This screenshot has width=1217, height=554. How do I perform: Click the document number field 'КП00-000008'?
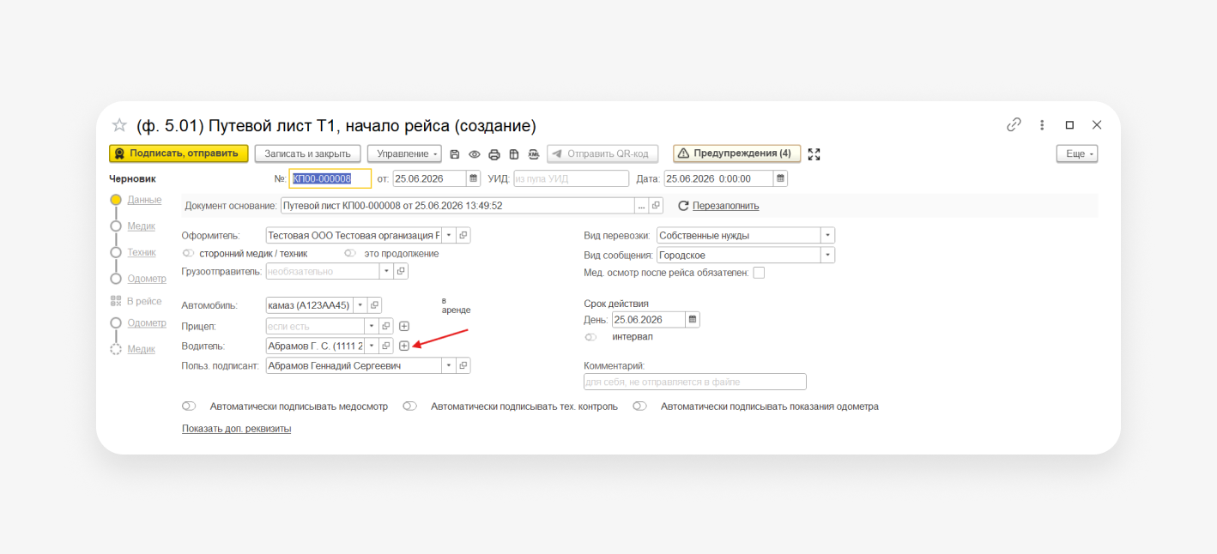coord(330,178)
